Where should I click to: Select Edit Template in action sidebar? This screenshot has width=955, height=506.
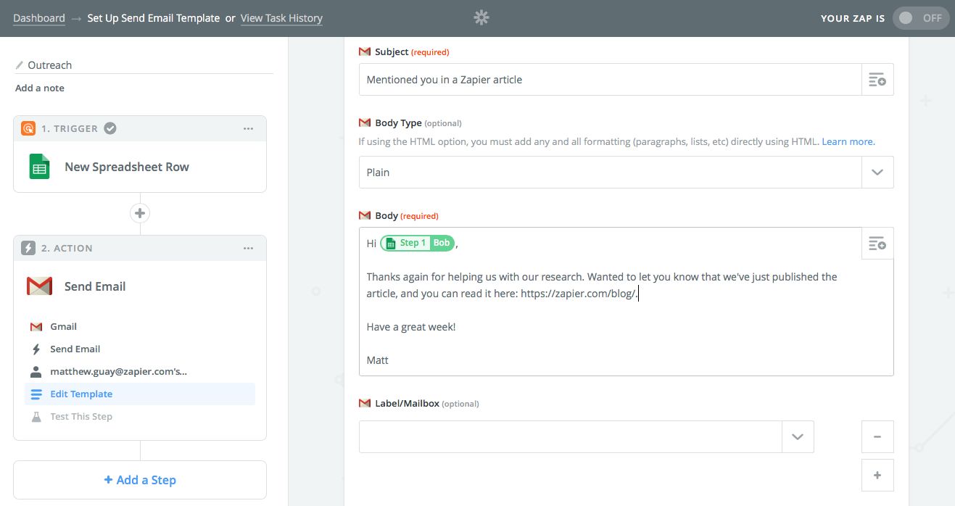tap(81, 394)
